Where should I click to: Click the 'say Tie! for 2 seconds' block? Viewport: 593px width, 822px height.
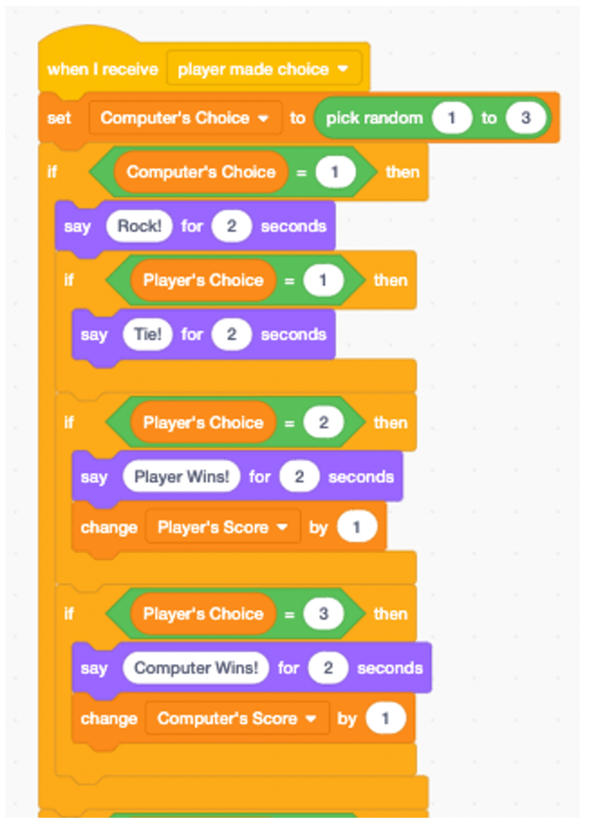click(x=95, y=334)
